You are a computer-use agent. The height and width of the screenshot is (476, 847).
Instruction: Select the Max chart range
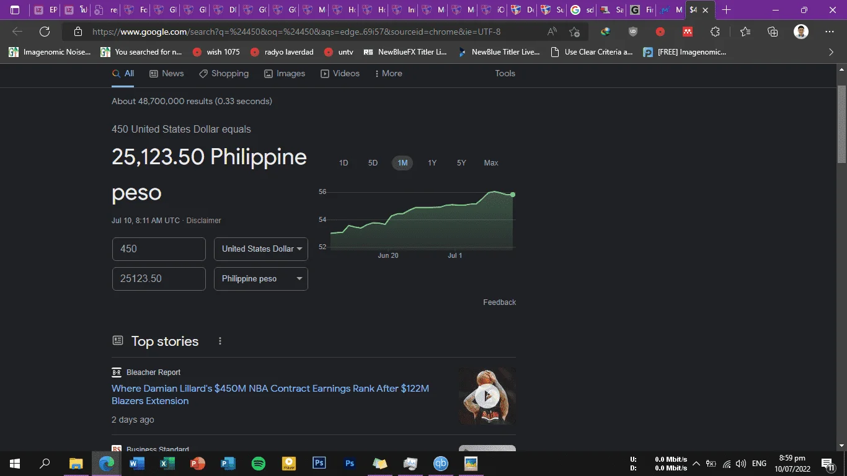coord(491,163)
